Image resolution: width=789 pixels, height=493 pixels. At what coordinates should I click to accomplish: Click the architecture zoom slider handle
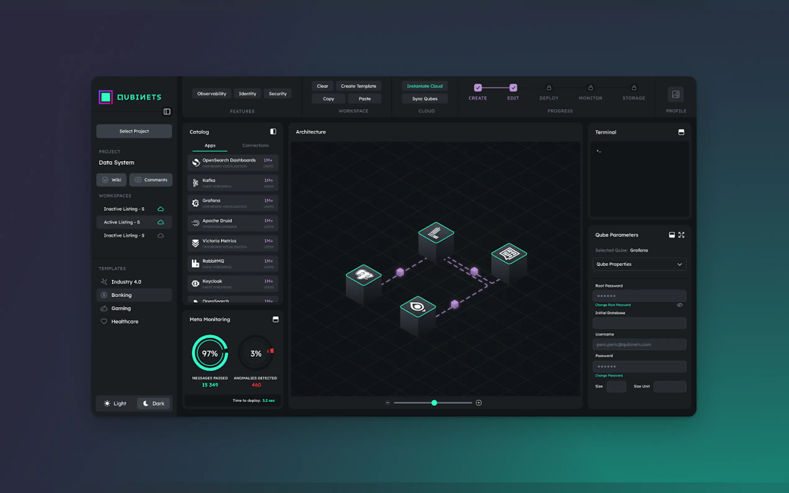tap(434, 403)
